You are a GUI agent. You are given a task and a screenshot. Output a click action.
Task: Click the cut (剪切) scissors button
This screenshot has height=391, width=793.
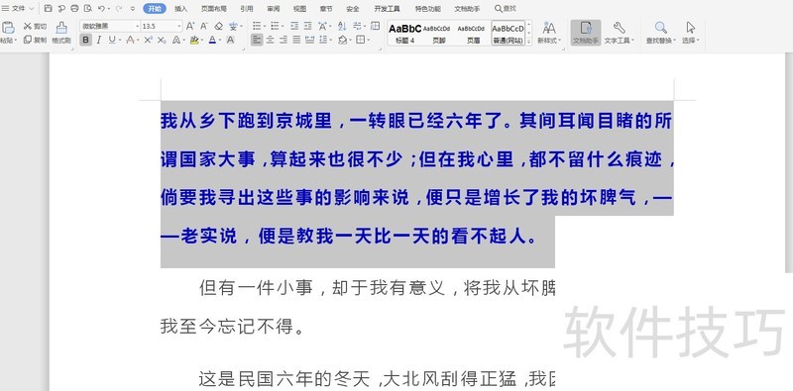(35, 27)
